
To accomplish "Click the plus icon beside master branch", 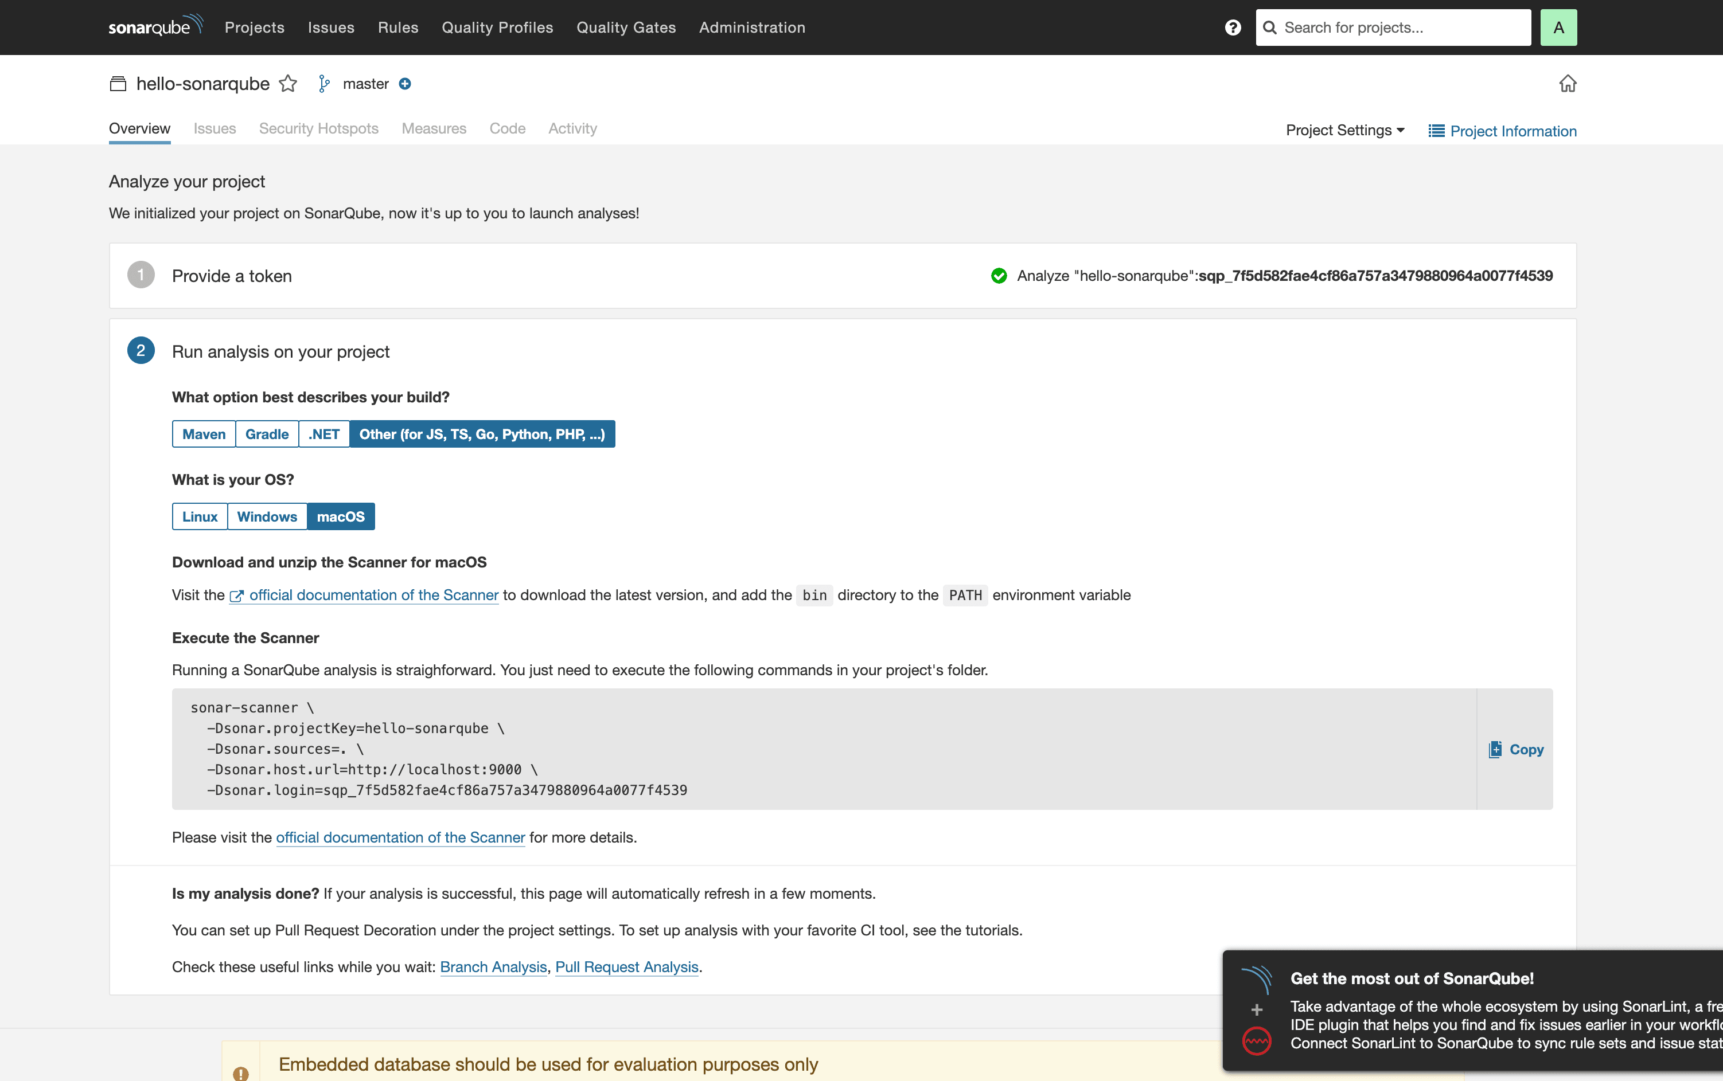I will tap(405, 84).
